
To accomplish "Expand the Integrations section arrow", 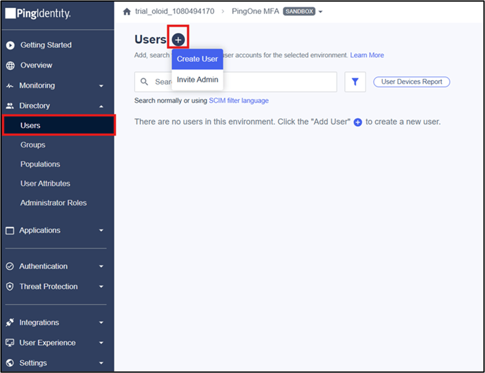I will click(x=101, y=323).
